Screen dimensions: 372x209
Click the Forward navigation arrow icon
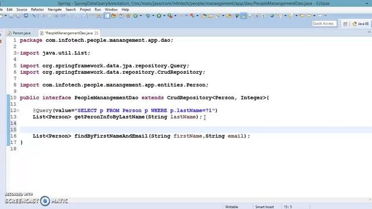click(x=320, y=16)
